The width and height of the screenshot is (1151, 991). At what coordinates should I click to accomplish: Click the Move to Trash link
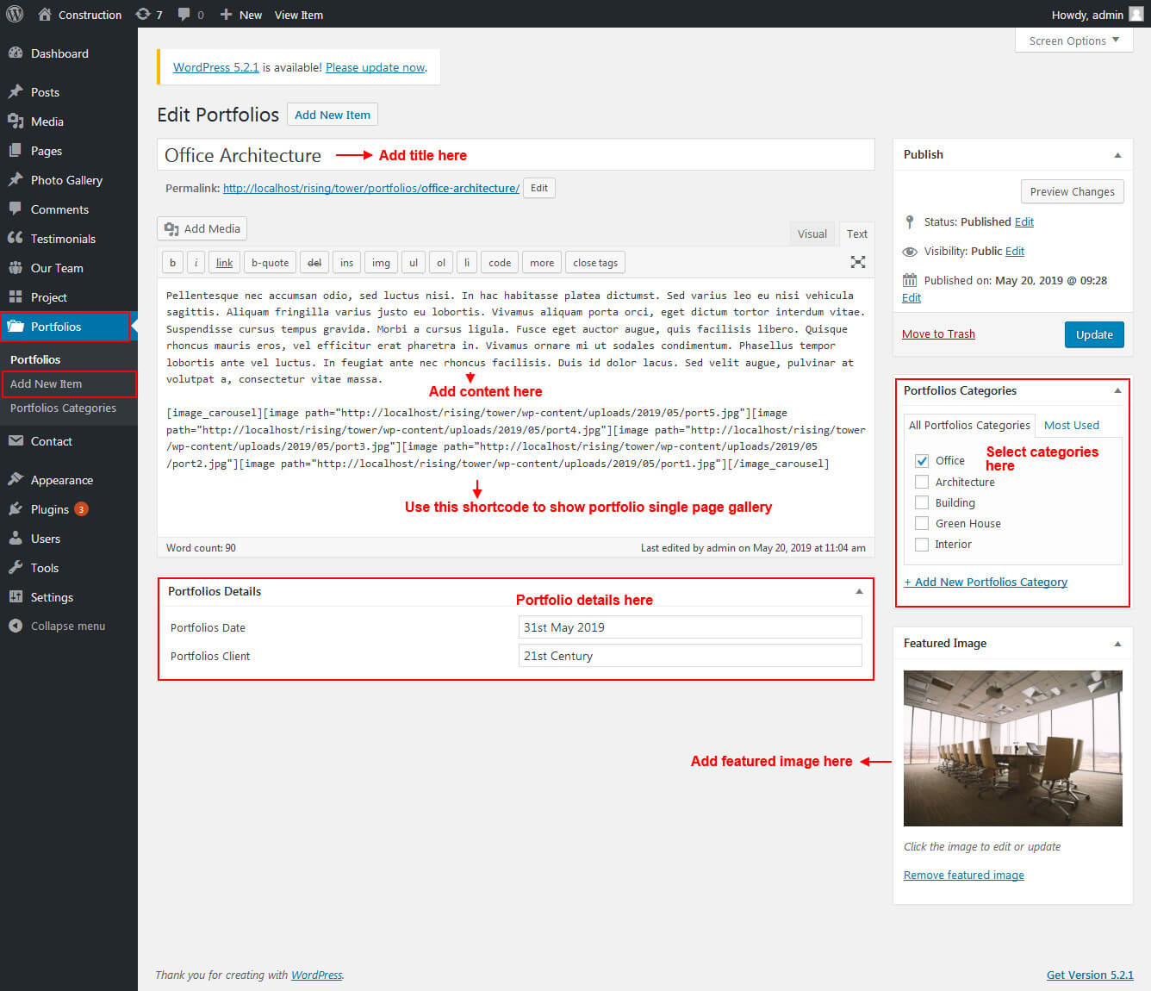click(938, 334)
